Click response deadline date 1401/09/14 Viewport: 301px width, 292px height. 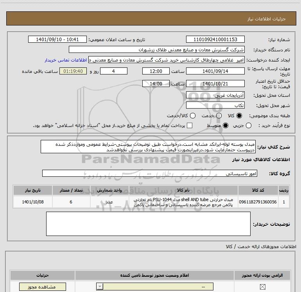pos(215,71)
